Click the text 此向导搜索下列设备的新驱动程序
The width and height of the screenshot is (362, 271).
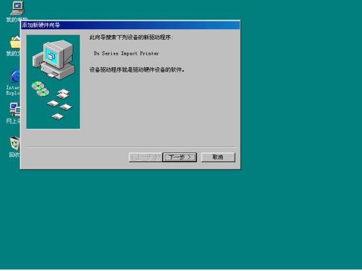(131, 37)
